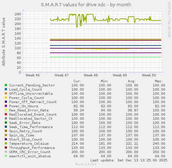The image size is (172, 168).
Task: Click the UDMA_CRC_Error_Count light gray swatch
Action: click(x=6, y=152)
